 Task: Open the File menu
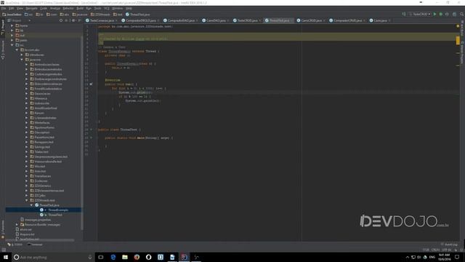click(x=4, y=8)
